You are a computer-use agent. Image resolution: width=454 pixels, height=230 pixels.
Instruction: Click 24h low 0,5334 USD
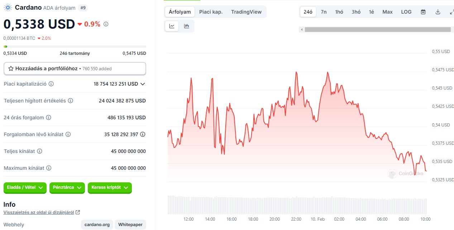tap(15, 53)
